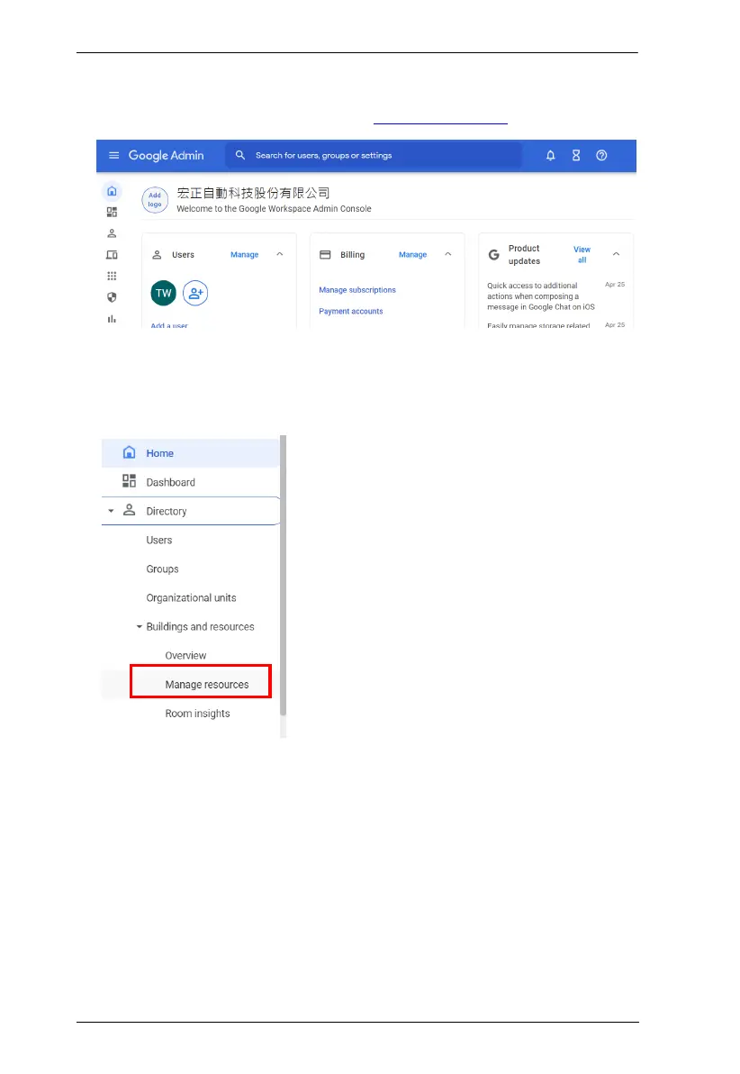
Task: Open the tasks hourglass icon
Action: pyautogui.click(x=576, y=156)
